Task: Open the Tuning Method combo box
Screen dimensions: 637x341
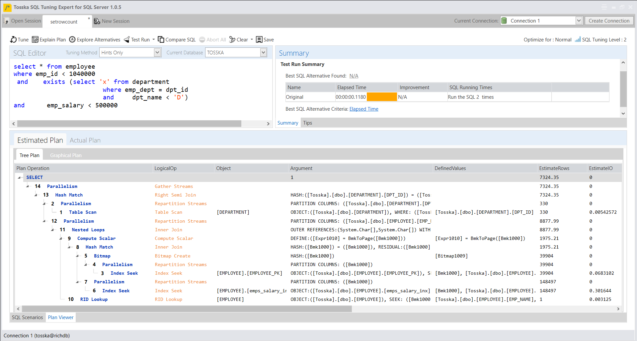Action: (x=130, y=52)
